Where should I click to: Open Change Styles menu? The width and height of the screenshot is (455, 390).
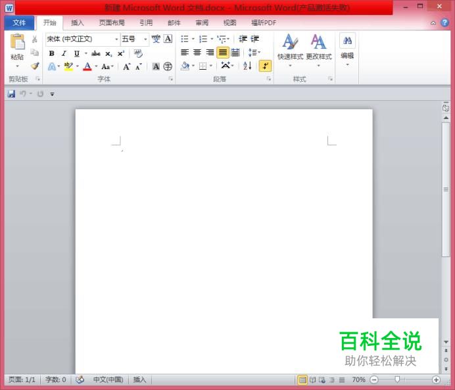click(319, 50)
